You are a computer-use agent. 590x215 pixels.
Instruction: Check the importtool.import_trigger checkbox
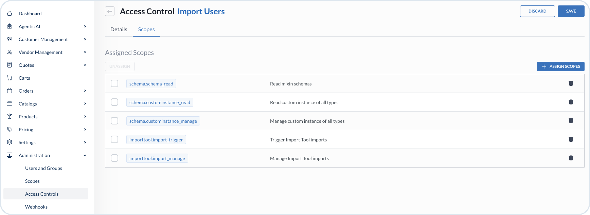click(x=114, y=139)
